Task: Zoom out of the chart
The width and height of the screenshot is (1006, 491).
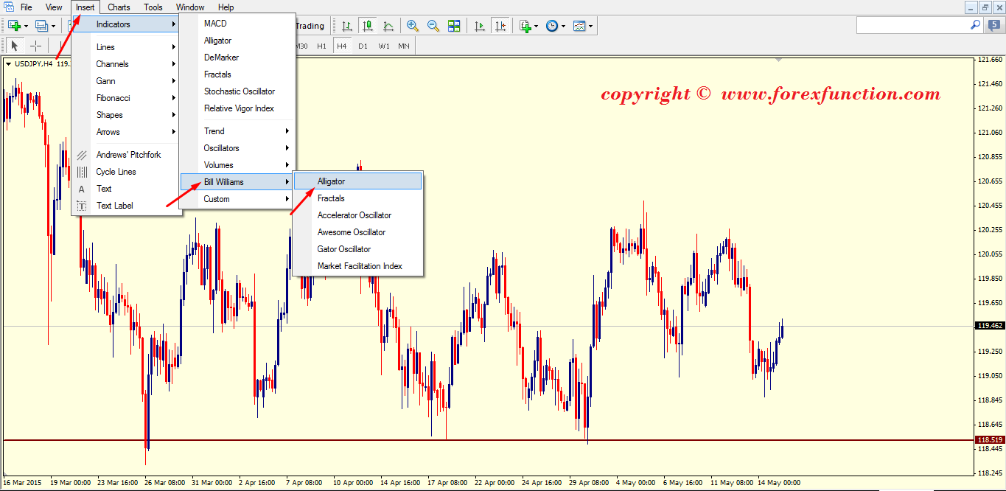Action: pyautogui.click(x=433, y=26)
